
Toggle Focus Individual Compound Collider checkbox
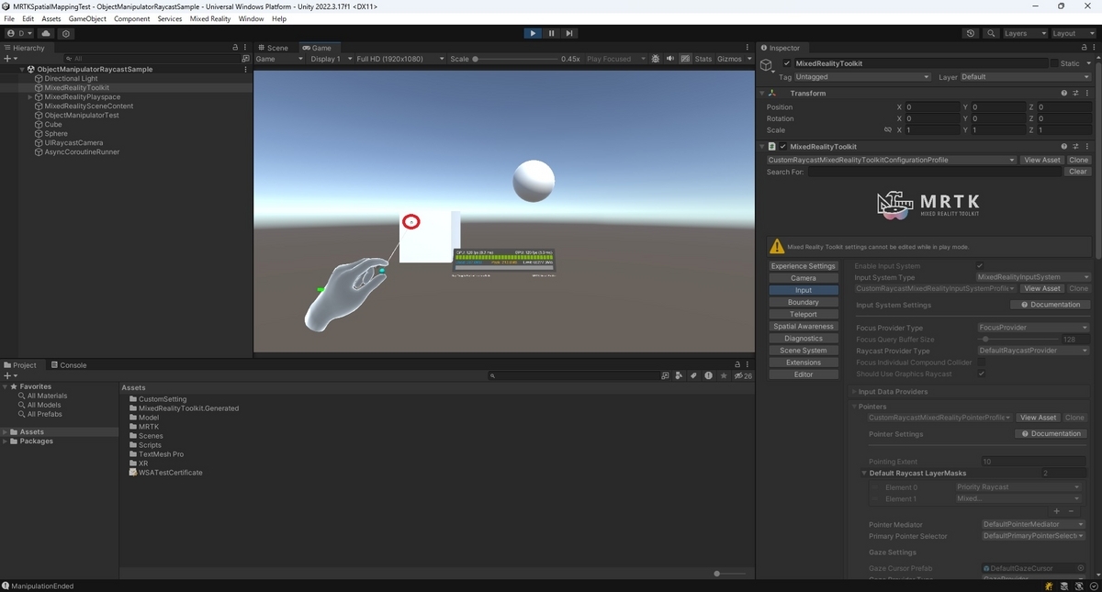[x=981, y=363]
